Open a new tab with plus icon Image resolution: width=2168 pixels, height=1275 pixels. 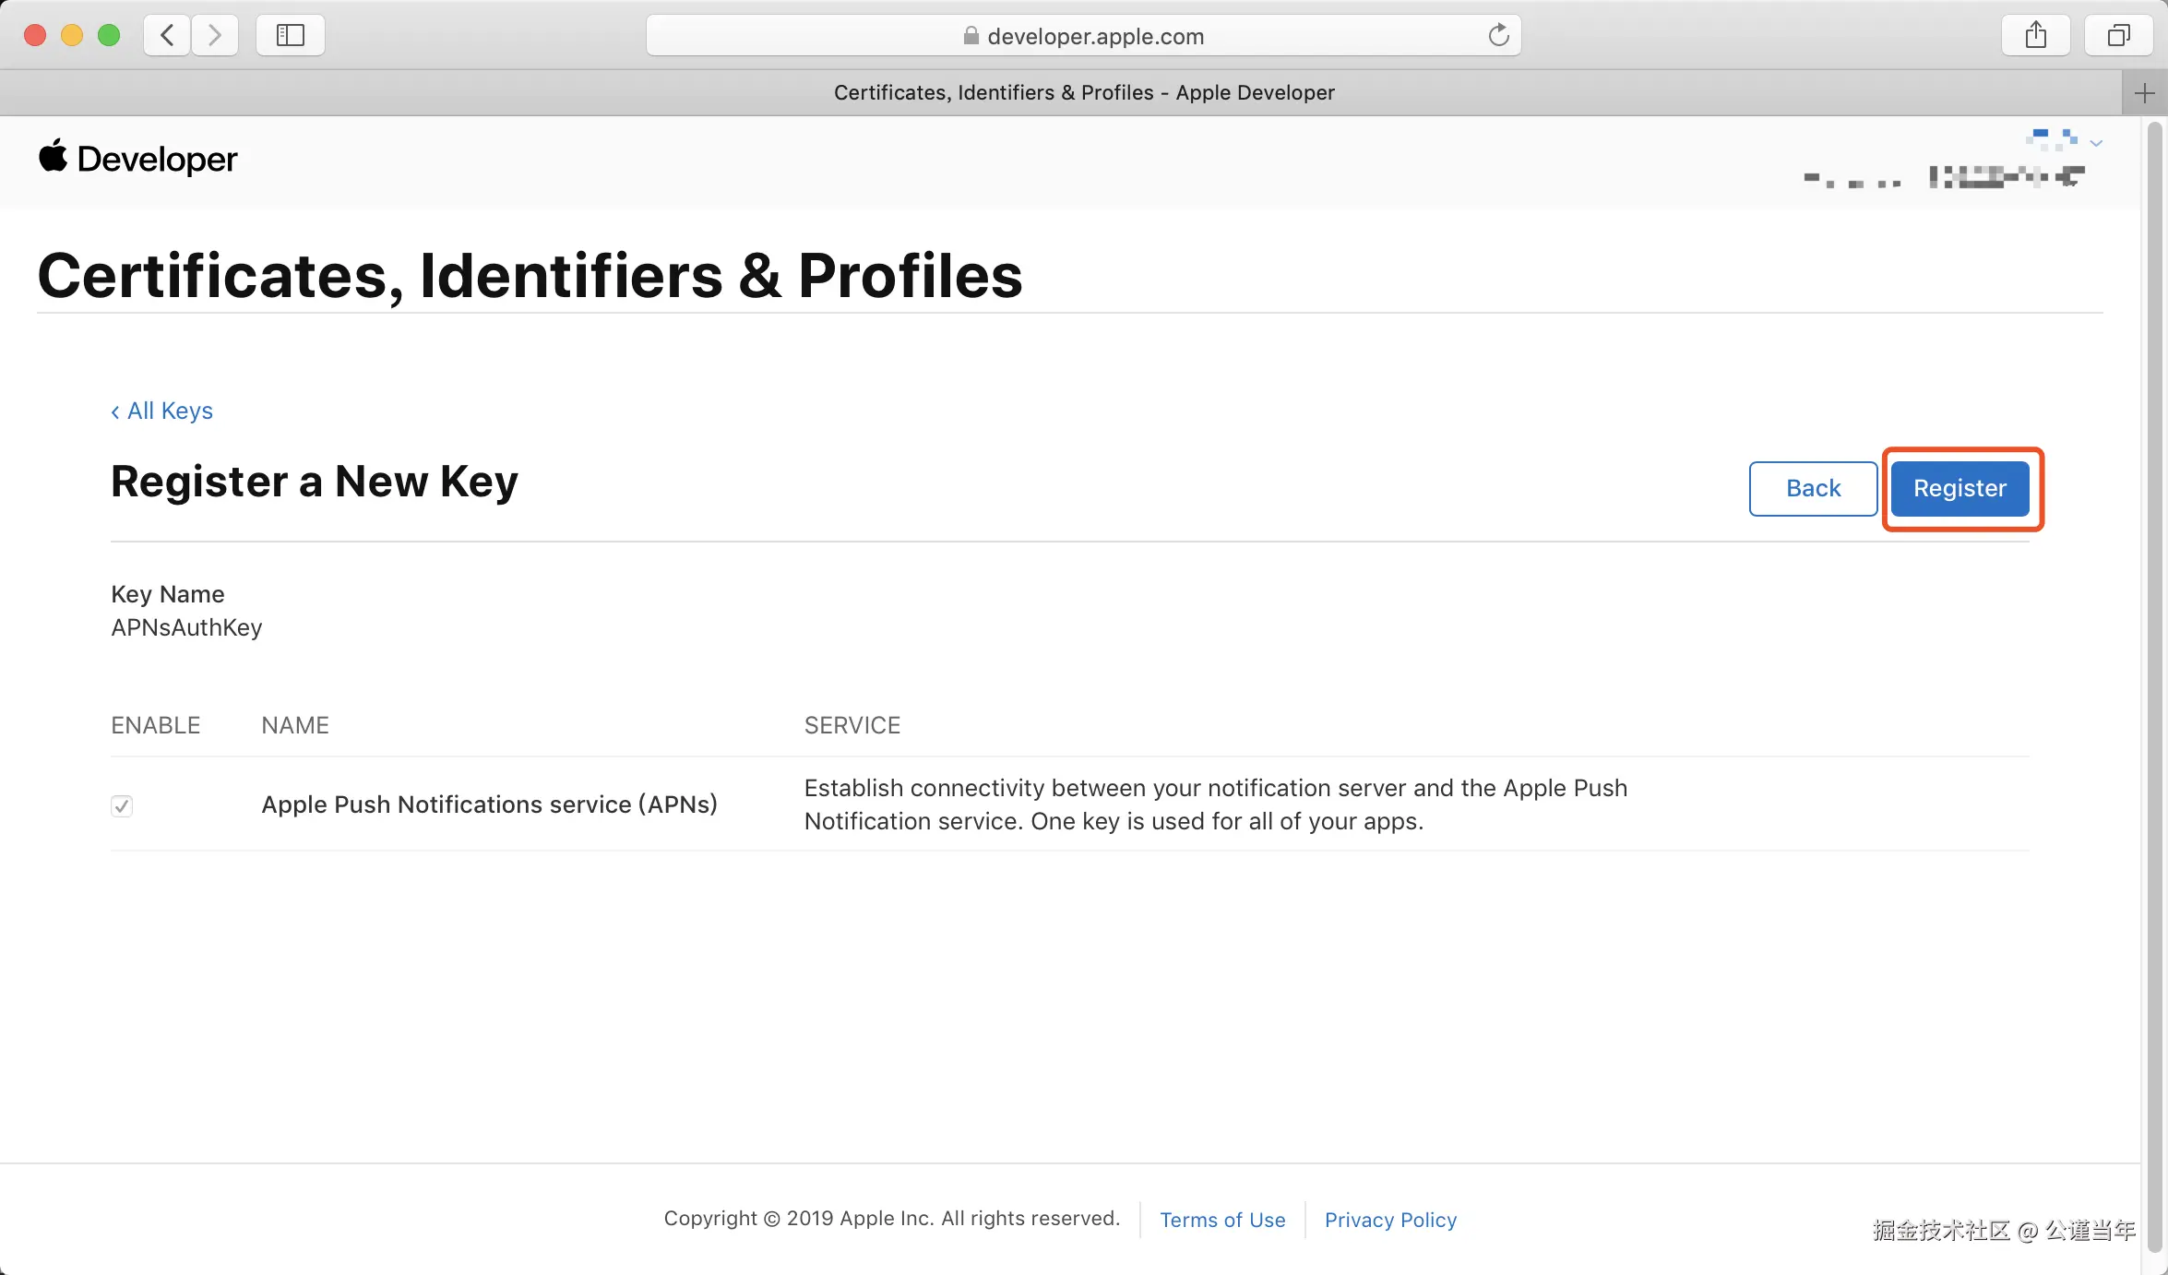click(x=2144, y=93)
